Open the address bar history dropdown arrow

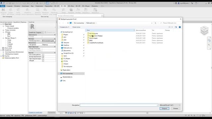tap(152, 23)
